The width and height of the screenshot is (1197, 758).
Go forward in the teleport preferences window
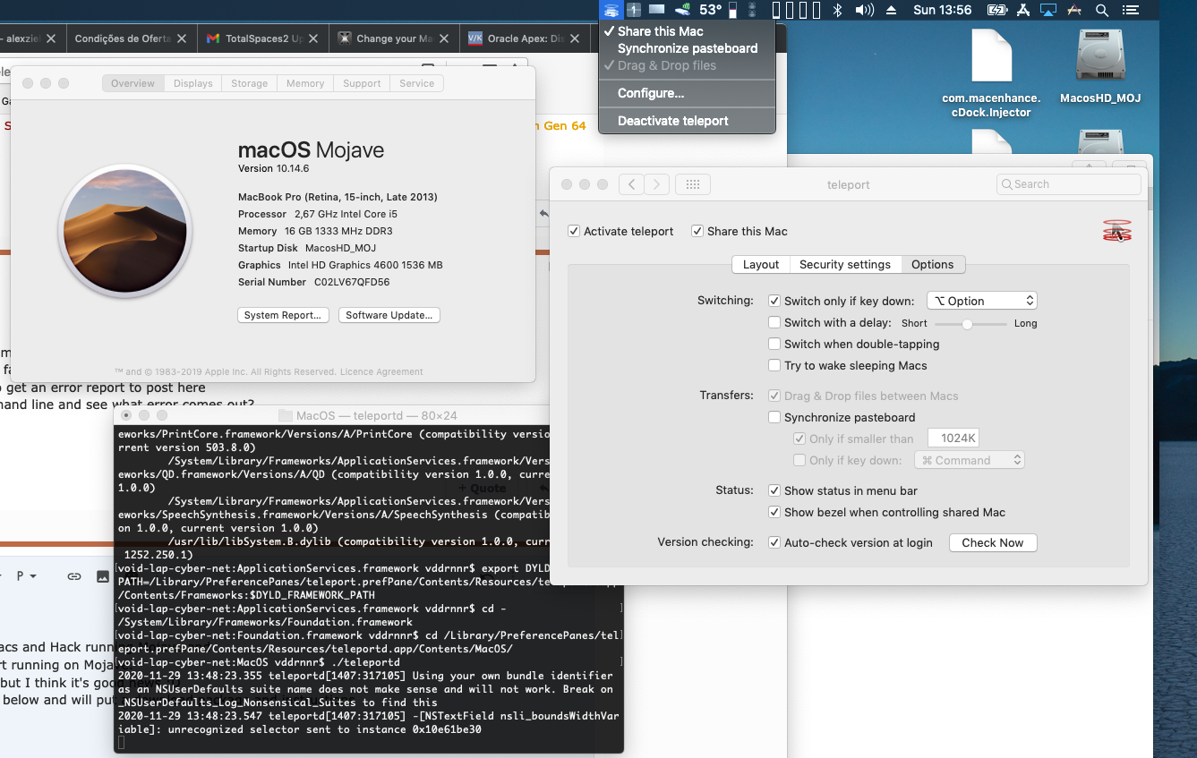point(656,184)
